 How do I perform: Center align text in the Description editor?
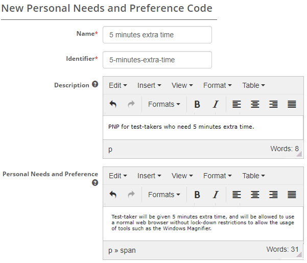[255, 104]
